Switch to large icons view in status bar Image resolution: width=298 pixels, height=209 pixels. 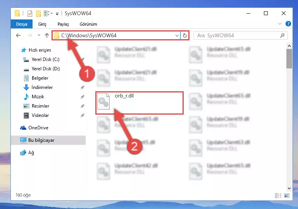click(287, 195)
